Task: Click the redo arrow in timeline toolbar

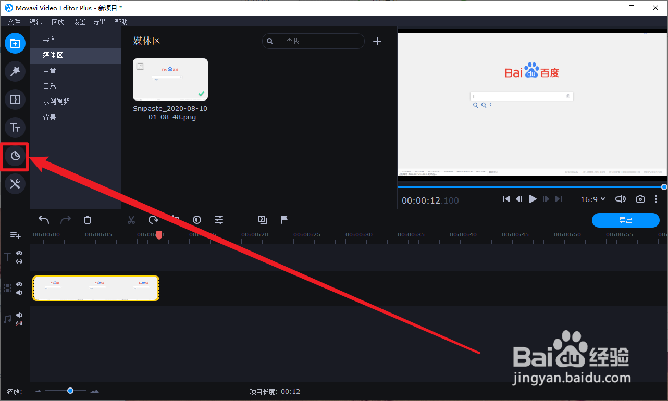Action: (66, 220)
